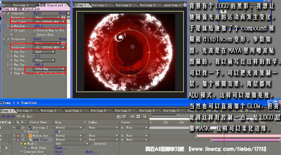Image resolution: width=281 pixels, height=155 pixels.
Task: Collapse the Compound effect twirl arrow
Action: [4, 13]
